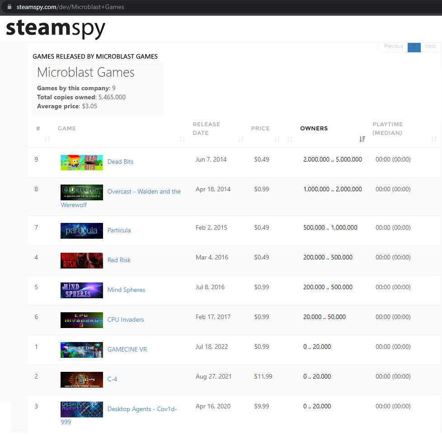
Task: Sort table by # column arrows
Action: 47,139
